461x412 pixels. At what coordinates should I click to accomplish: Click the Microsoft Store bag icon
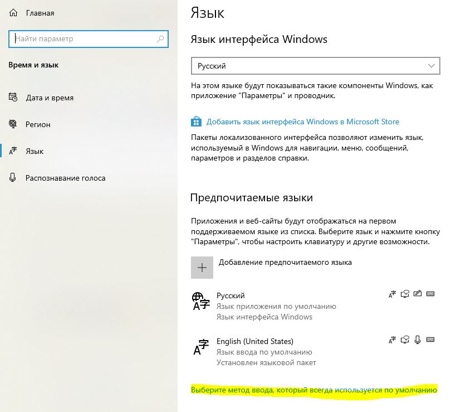196,122
